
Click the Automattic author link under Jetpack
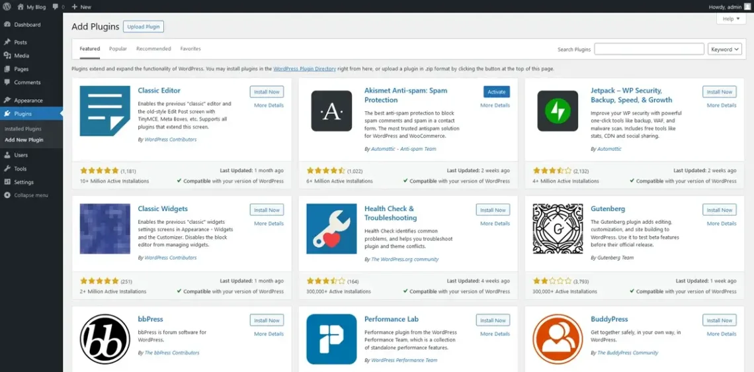609,149
